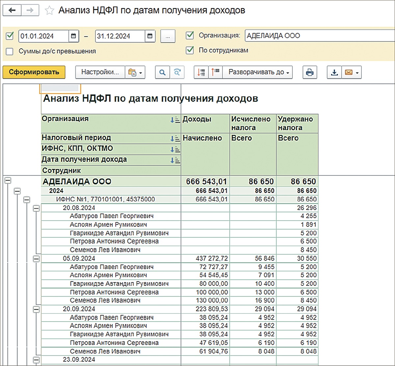Open the email send dropdown
This screenshot has height=366, width=395.
[x=352, y=72]
